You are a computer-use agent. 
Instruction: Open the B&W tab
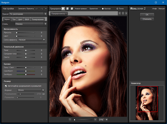click(27, 19)
